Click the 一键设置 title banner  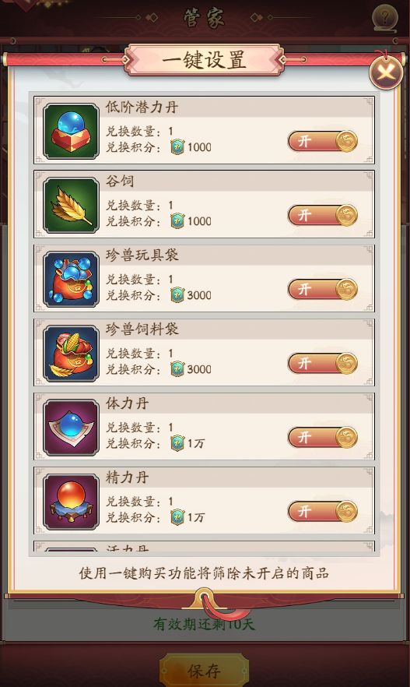pos(204,59)
